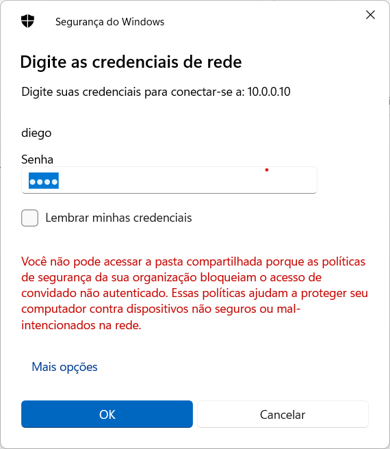Click the Segurança do Windows title text
The image size is (390, 449).
pos(109,22)
